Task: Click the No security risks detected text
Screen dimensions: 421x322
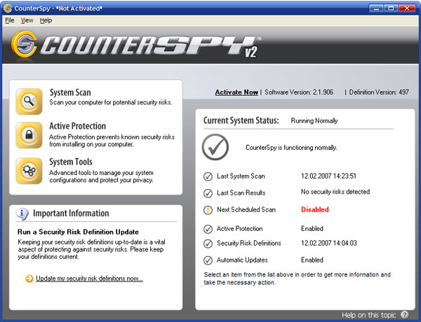Action: [x=335, y=192]
